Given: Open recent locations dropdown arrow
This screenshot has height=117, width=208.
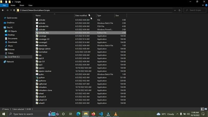Looking at the screenshot, I should click(x=11, y=10).
